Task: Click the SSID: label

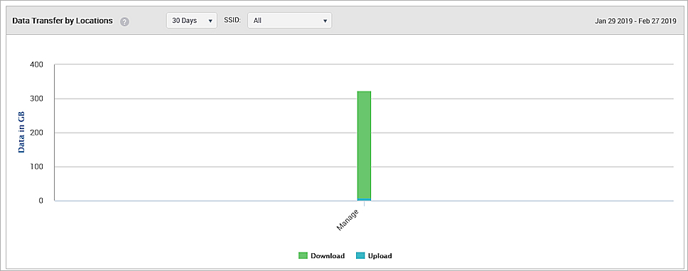Action: tap(232, 21)
